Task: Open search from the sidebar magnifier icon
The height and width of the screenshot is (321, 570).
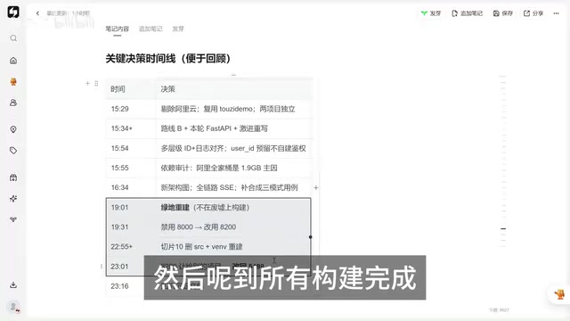Action: (x=13, y=38)
